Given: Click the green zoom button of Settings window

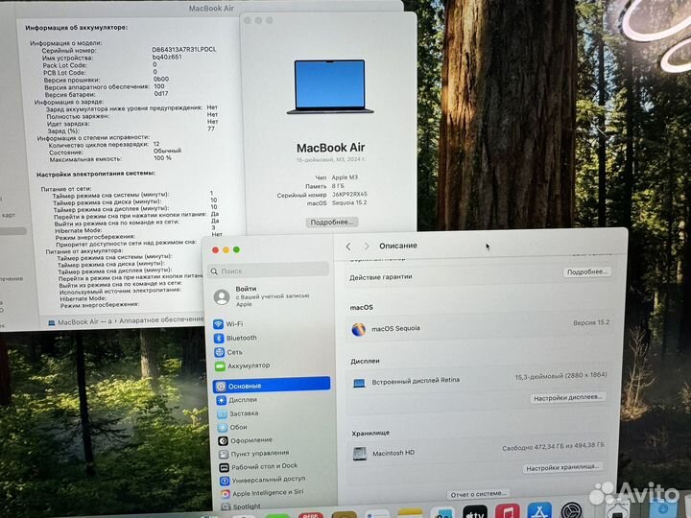Looking at the screenshot, I should point(236,249).
